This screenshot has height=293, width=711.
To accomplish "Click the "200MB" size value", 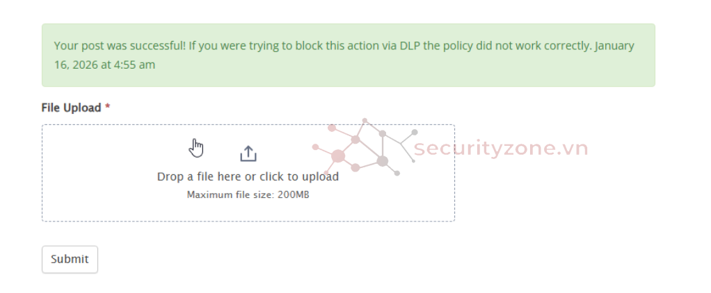I will tap(293, 194).
